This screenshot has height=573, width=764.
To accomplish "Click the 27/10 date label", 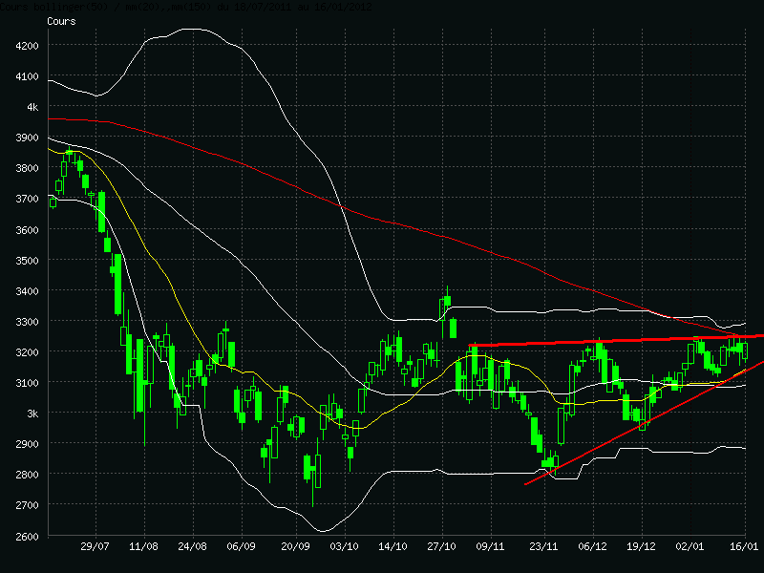I will pyautogui.click(x=441, y=547).
